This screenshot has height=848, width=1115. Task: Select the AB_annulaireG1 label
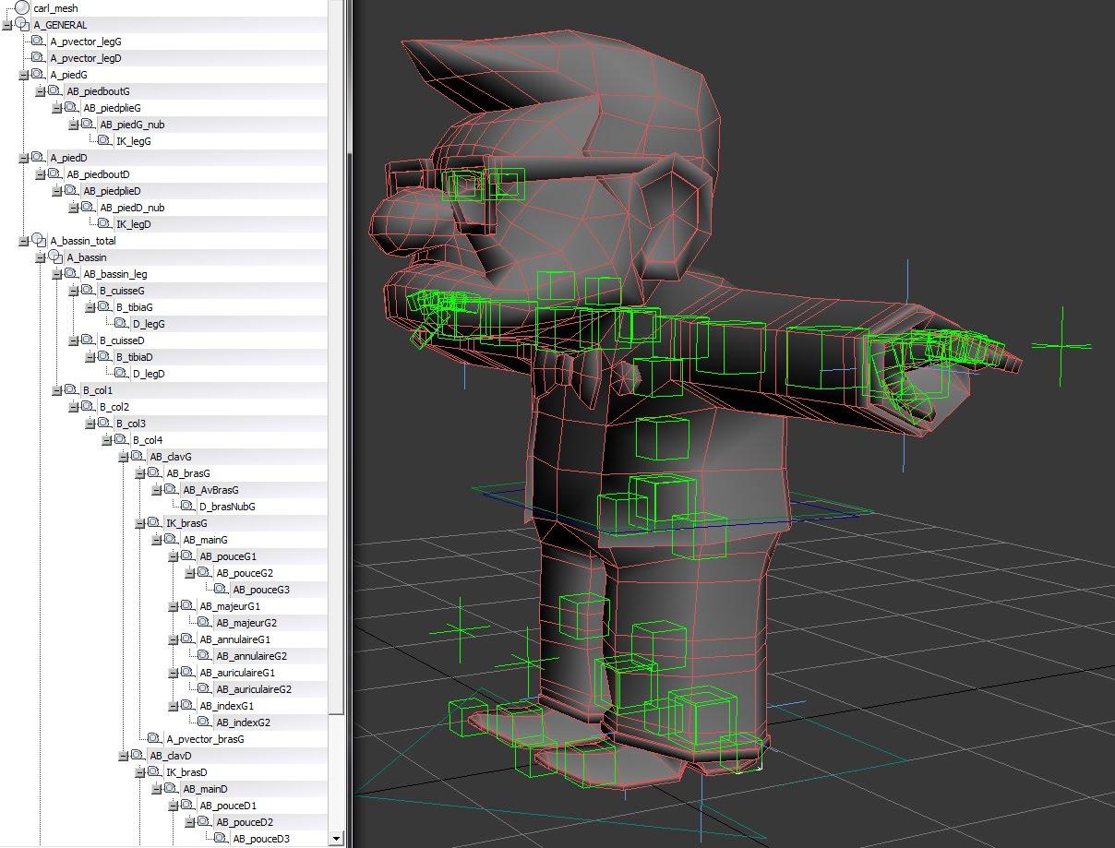tap(234, 639)
